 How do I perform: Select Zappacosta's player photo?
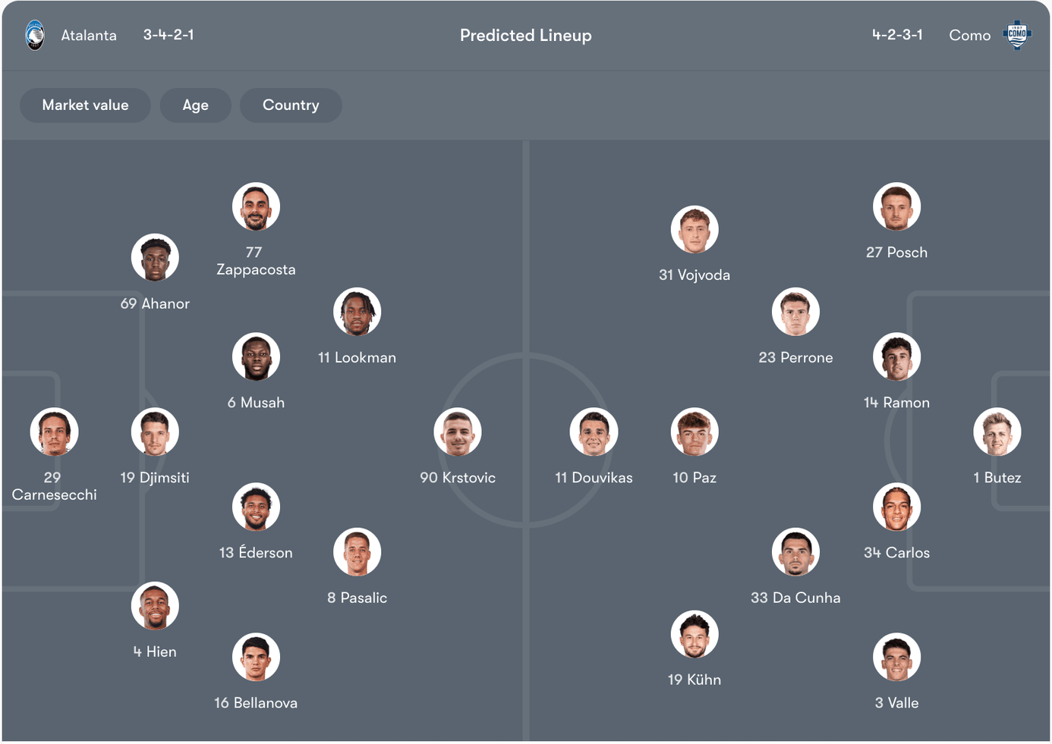(256, 206)
